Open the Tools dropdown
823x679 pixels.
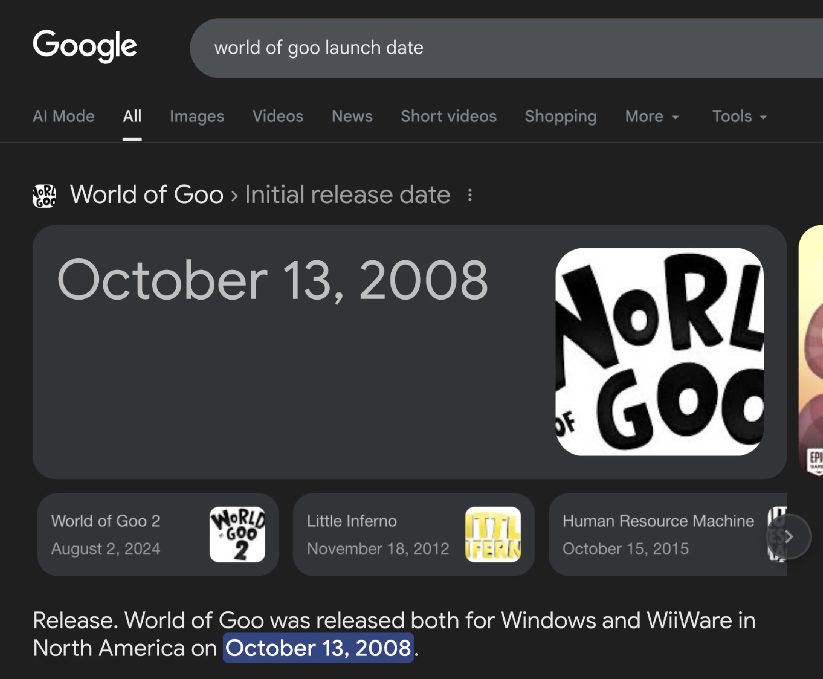[739, 116]
